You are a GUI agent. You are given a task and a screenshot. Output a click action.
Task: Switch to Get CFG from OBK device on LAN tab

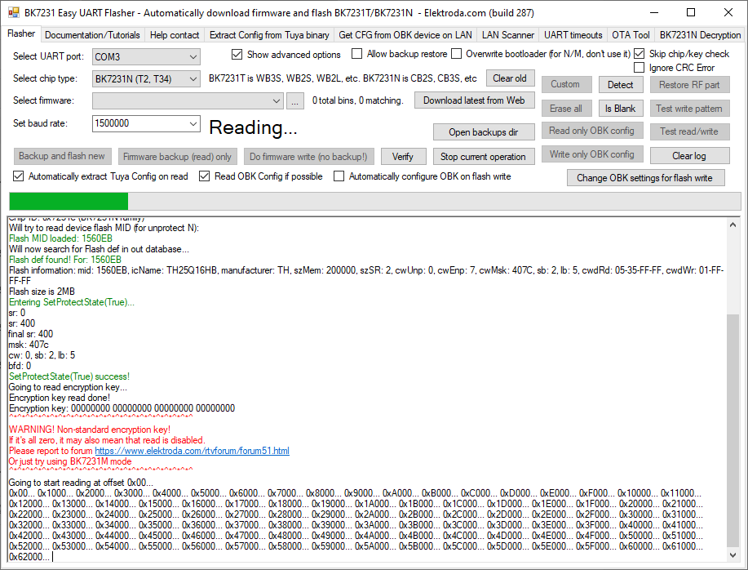click(x=405, y=35)
